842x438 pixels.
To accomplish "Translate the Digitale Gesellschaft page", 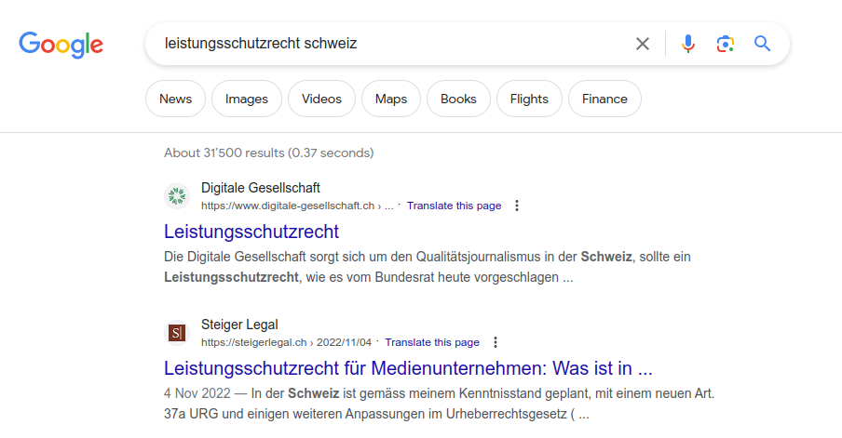I will [454, 206].
